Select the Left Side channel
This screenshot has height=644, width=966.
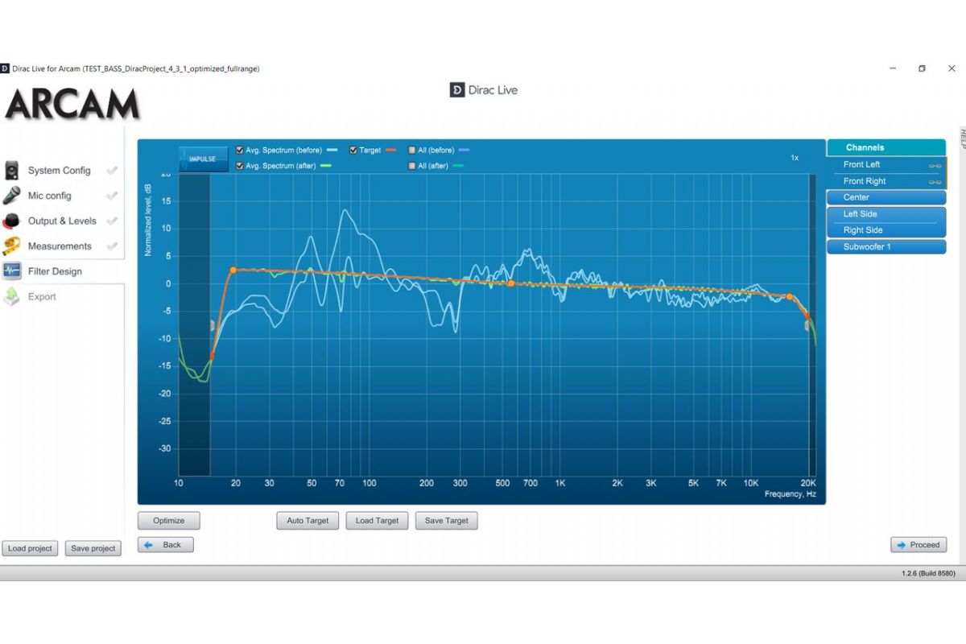pos(886,214)
